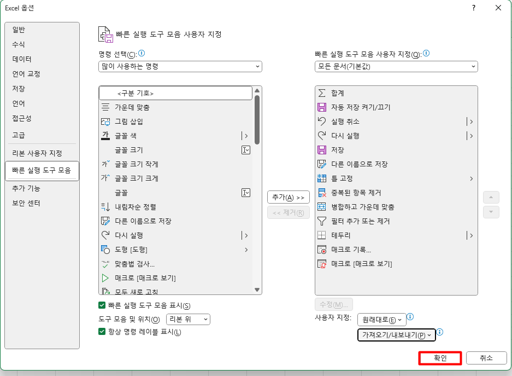Select the 매크로 기록 icon

tap(322, 250)
